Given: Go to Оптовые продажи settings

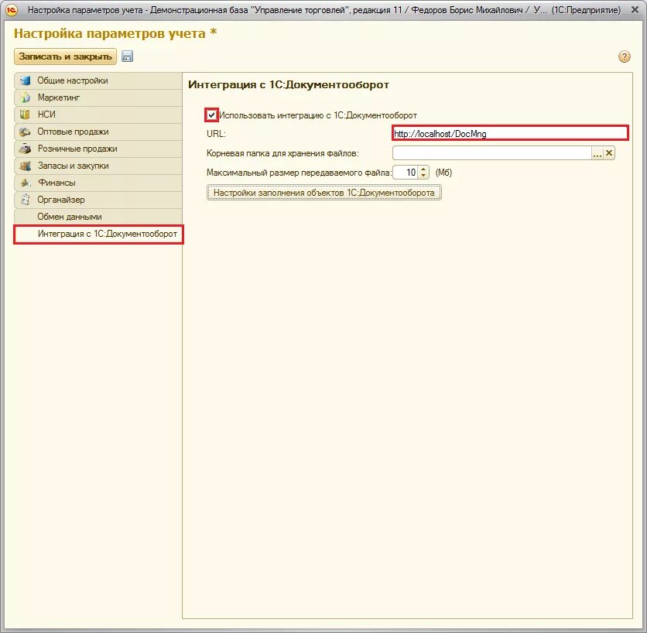Looking at the screenshot, I should click(x=98, y=132).
